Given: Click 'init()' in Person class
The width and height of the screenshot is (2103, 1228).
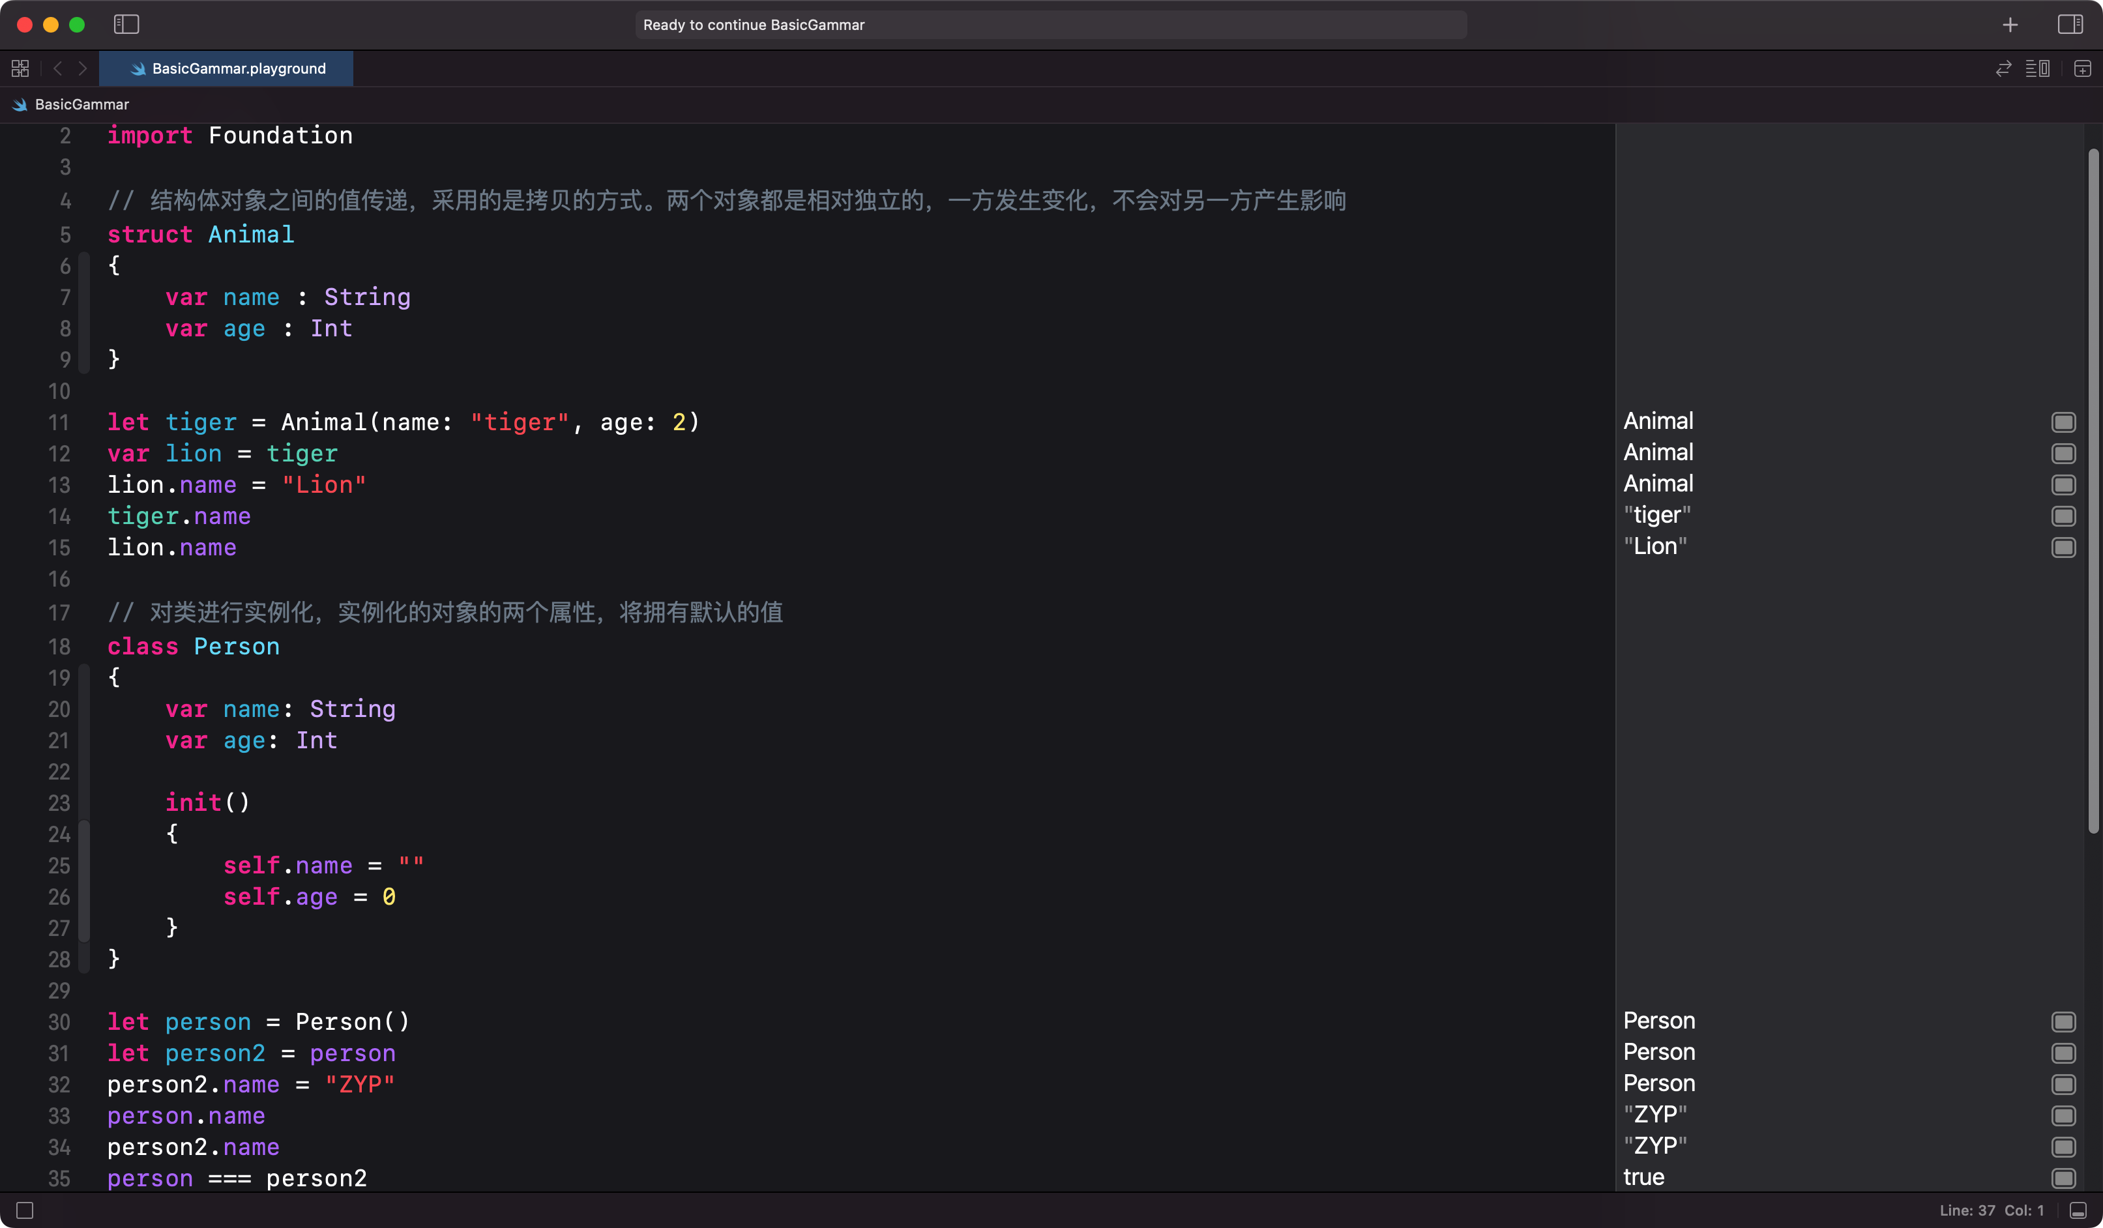Looking at the screenshot, I should point(208,802).
